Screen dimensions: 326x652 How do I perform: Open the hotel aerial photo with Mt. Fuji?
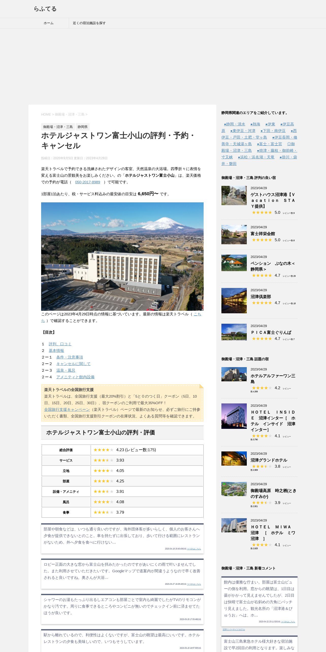click(122, 256)
